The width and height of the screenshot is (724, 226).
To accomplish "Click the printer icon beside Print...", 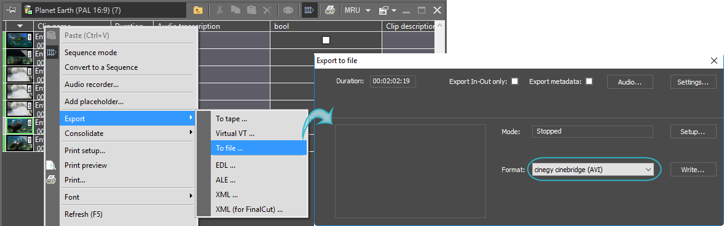I will point(52,180).
